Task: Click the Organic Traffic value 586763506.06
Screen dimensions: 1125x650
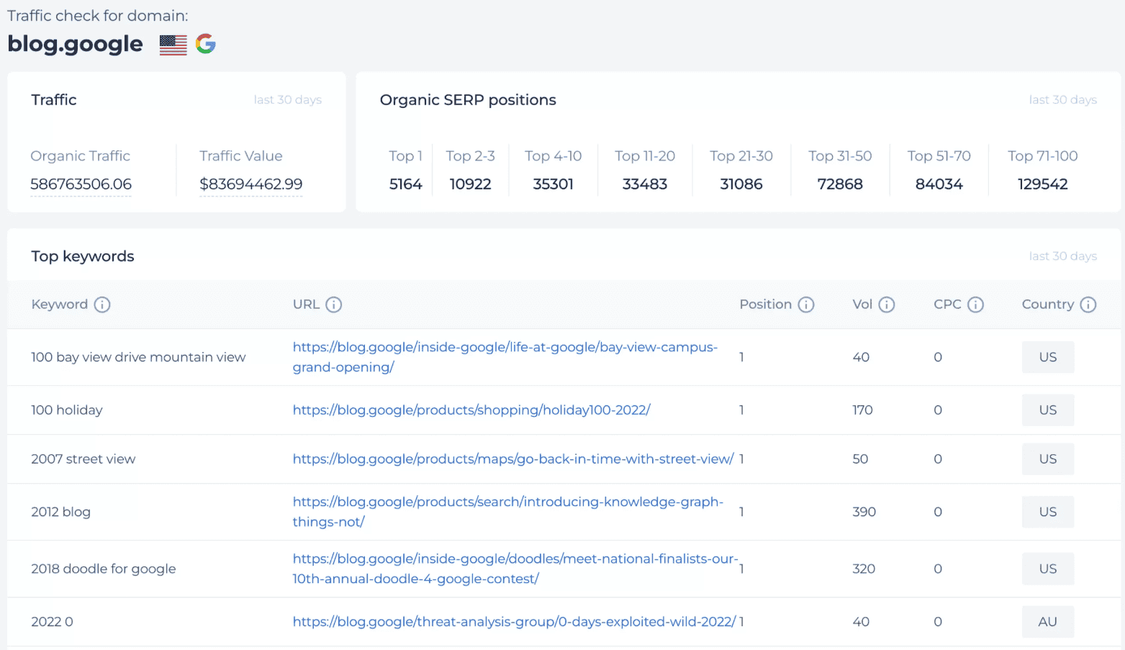Action: tap(81, 184)
